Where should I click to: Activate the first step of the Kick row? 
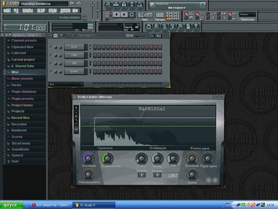[95, 47]
